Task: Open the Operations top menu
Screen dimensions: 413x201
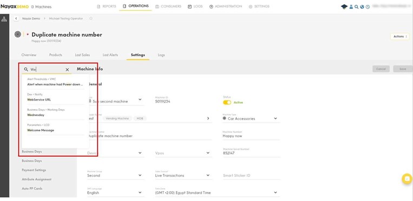Action: click(135, 6)
